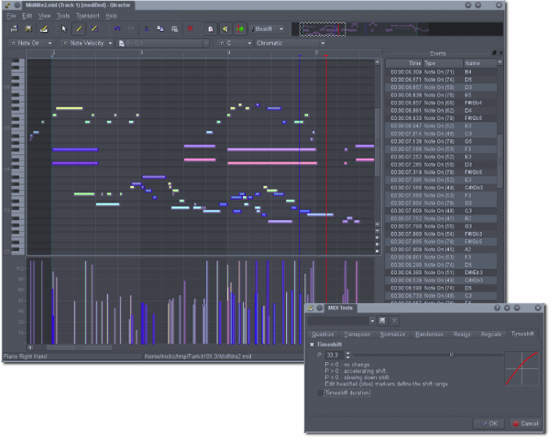Open the Note Velocity value type dropdown

pyautogui.click(x=87, y=43)
